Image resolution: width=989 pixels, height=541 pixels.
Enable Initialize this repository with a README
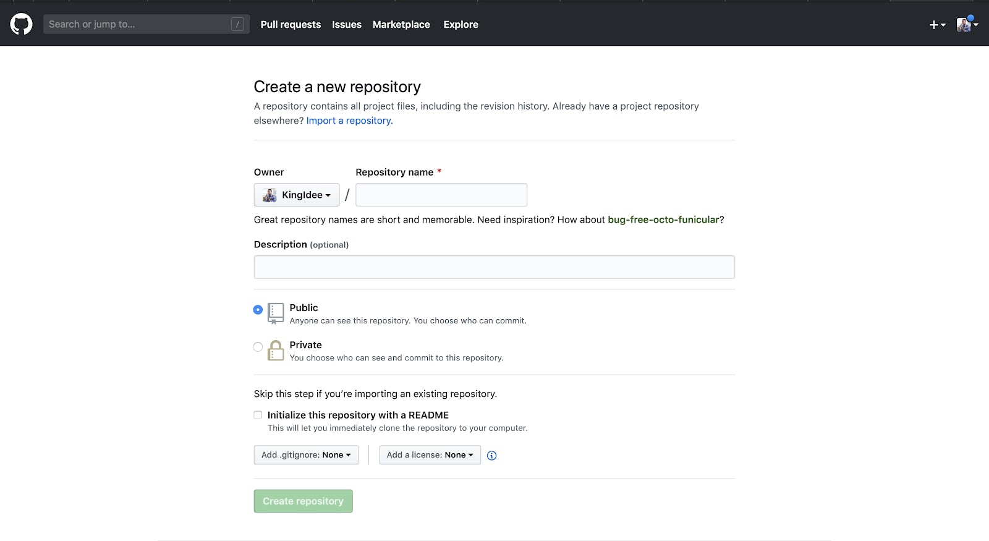pos(258,415)
